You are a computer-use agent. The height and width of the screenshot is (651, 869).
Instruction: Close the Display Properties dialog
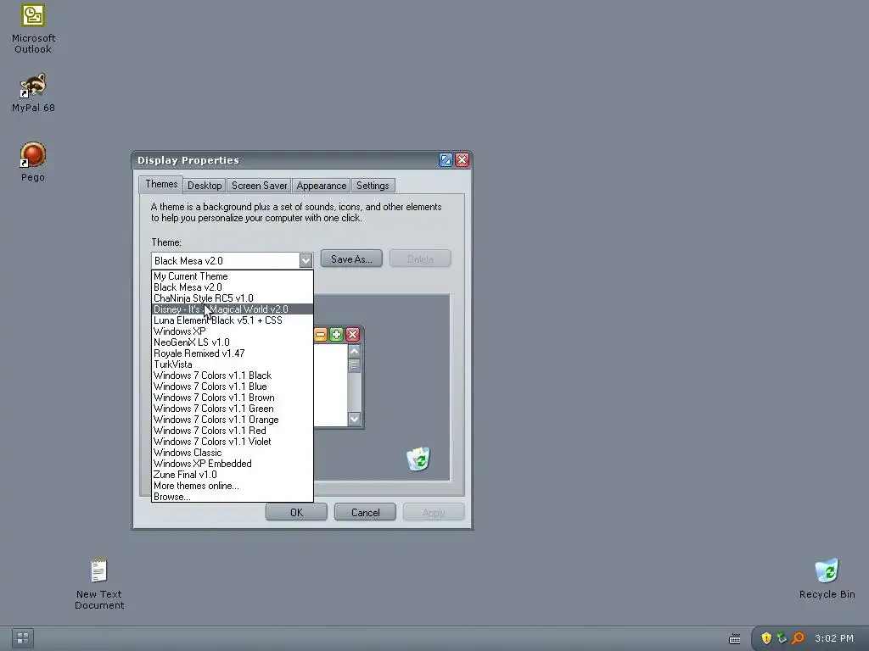pyautogui.click(x=463, y=160)
